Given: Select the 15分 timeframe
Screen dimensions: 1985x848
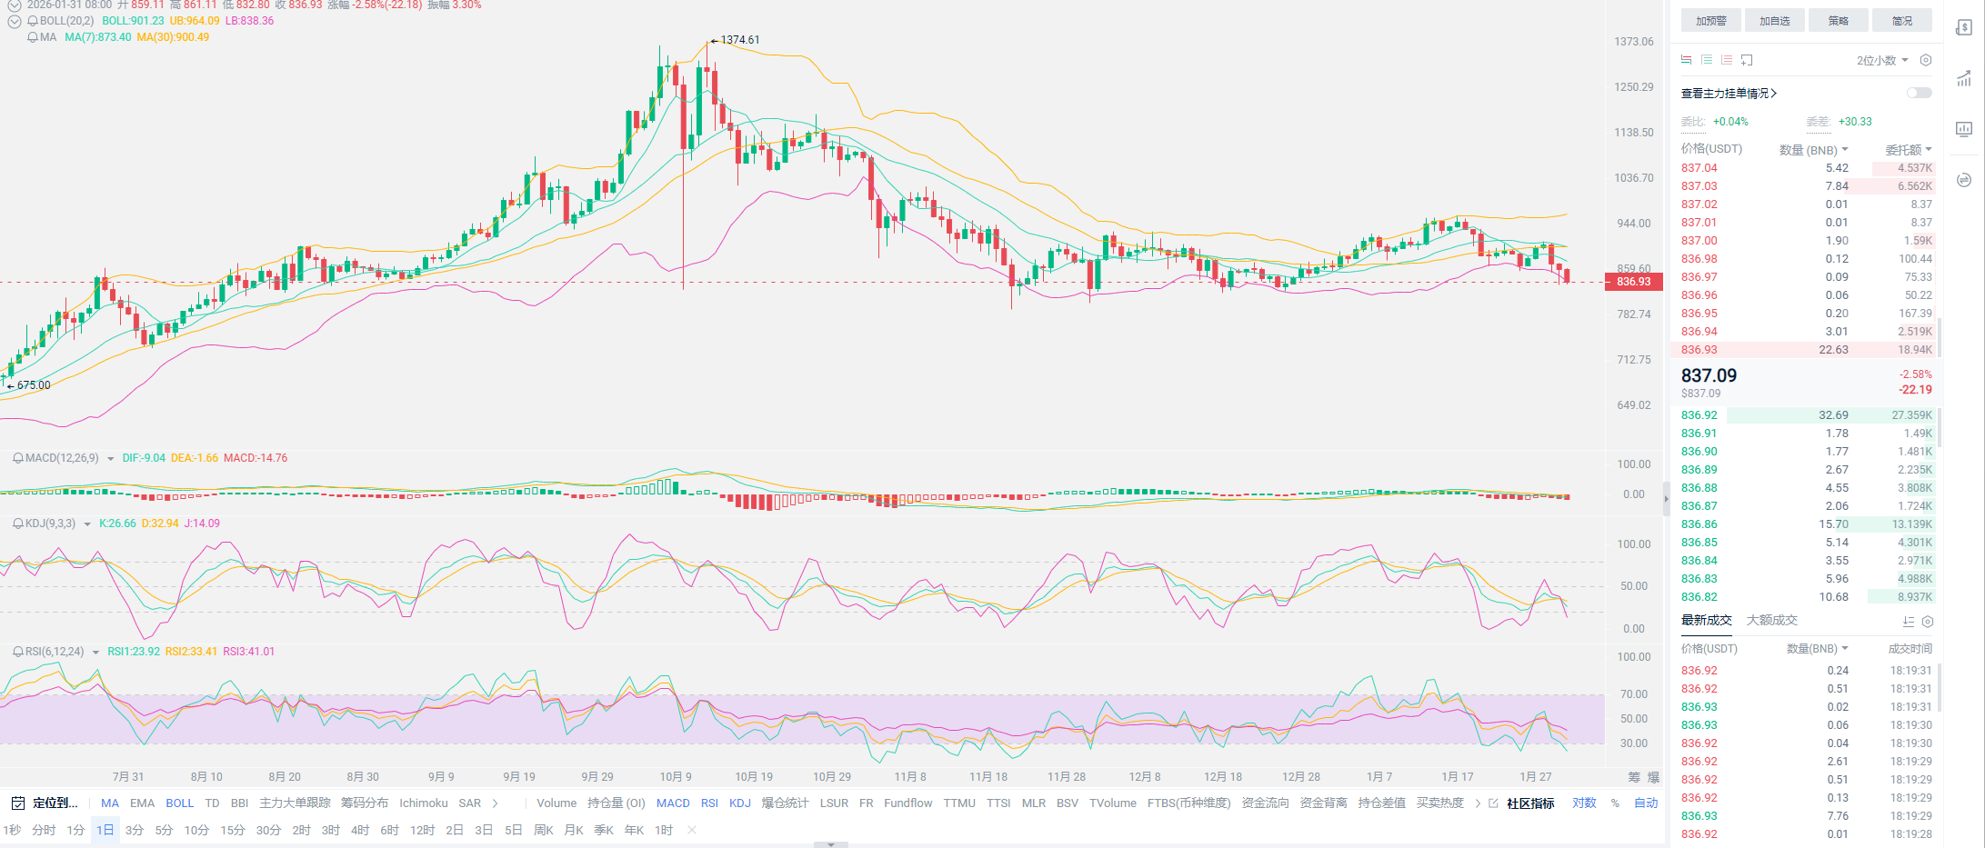Looking at the screenshot, I should 232,830.
